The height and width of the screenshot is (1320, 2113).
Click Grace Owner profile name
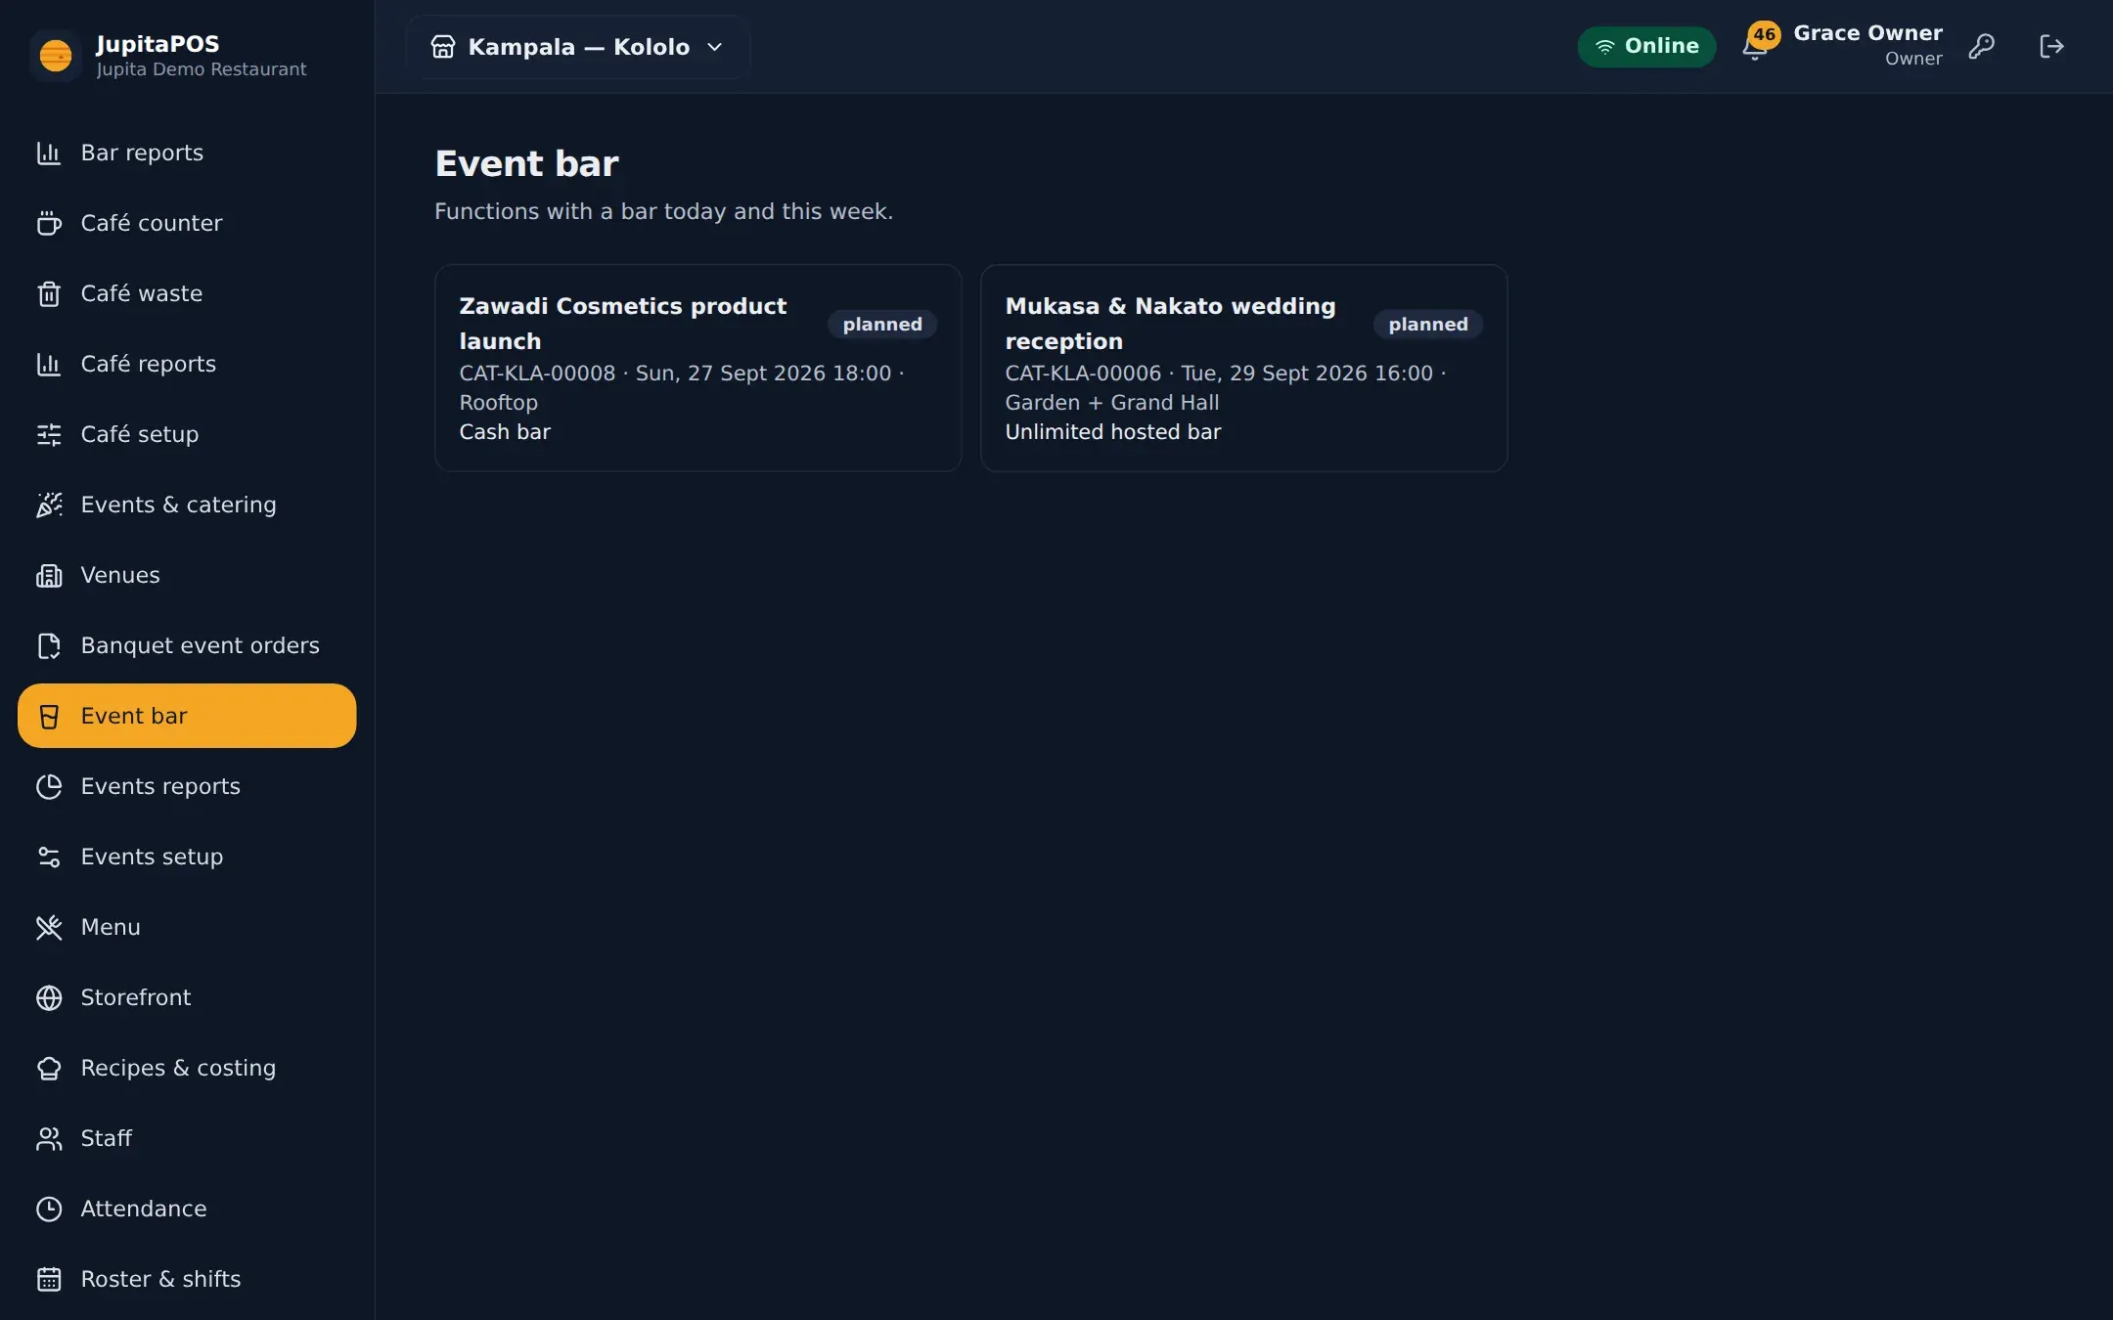point(1867,33)
